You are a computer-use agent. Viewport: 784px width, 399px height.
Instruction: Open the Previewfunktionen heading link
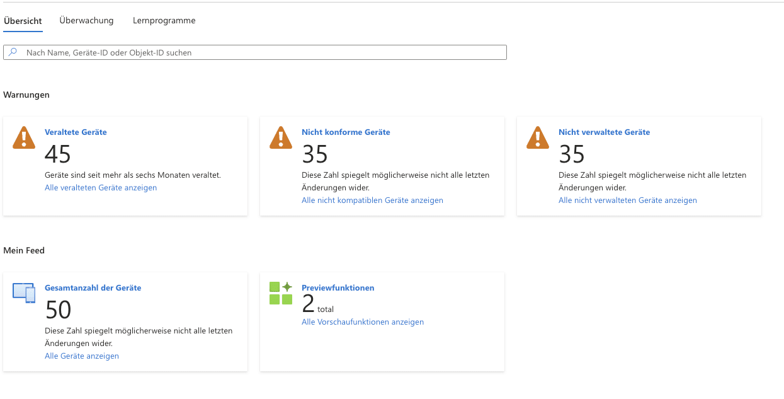pyautogui.click(x=338, y=288)
